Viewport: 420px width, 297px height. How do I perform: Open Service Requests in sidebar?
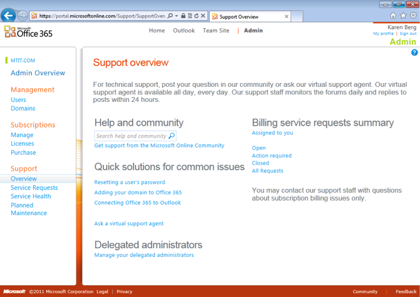coord(34,188)
